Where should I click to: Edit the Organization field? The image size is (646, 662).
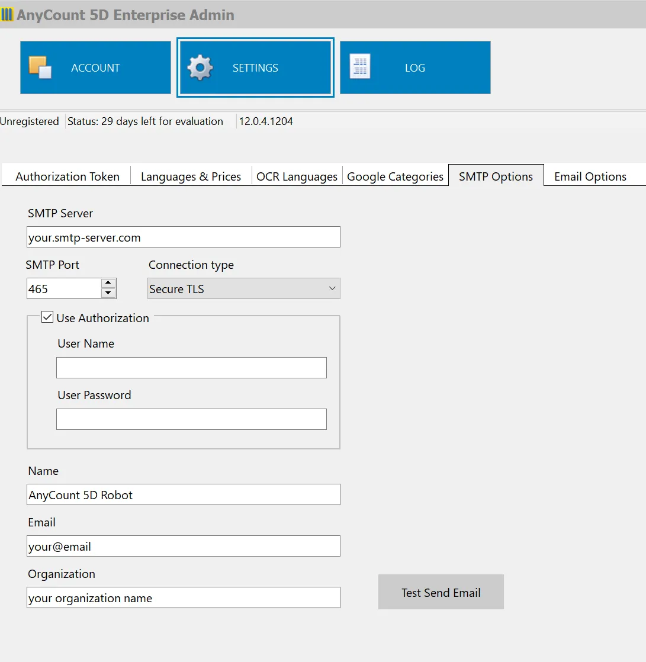click(183, 597)
